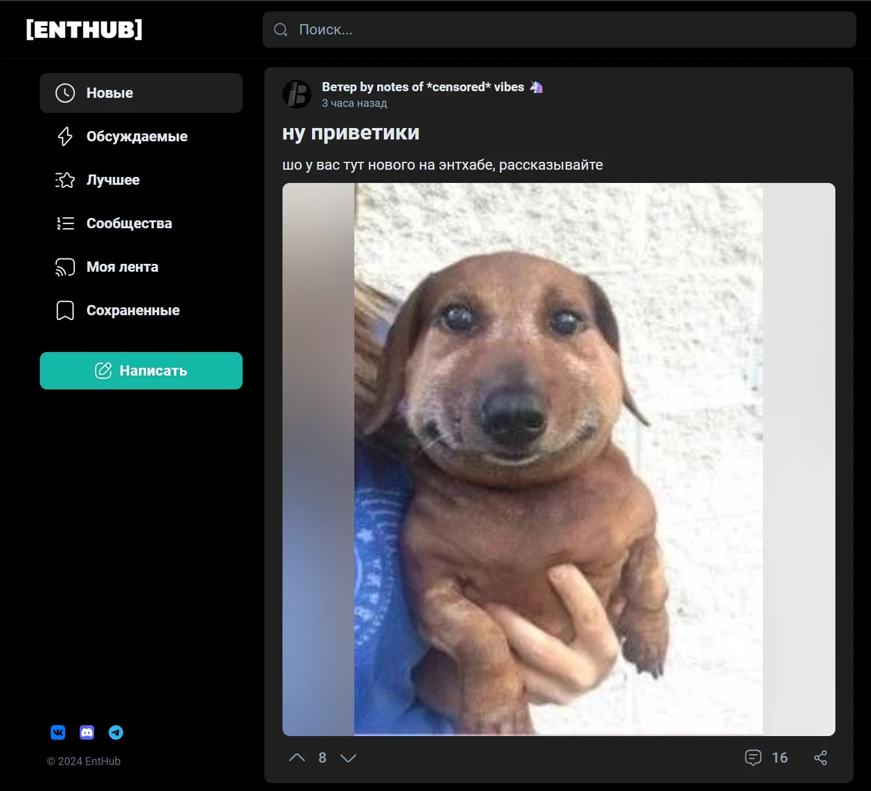Open the Обсуждаемые section
The height and width of the screenshot is (791, 871).
point(141,136)
